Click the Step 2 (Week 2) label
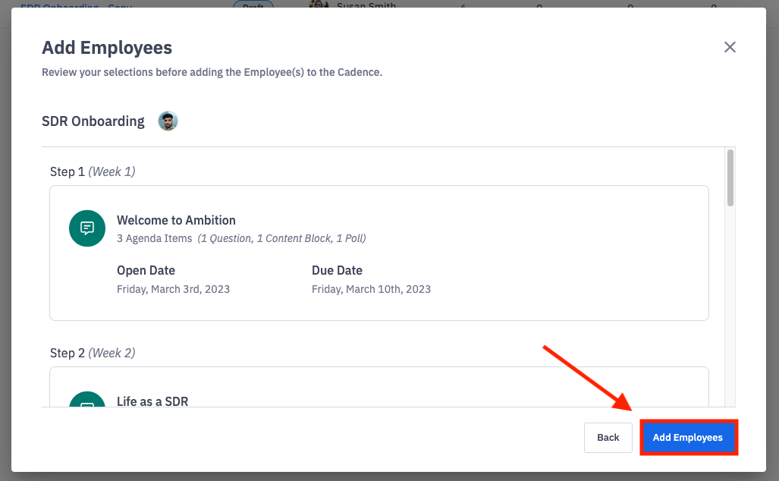 coord(93,353)
